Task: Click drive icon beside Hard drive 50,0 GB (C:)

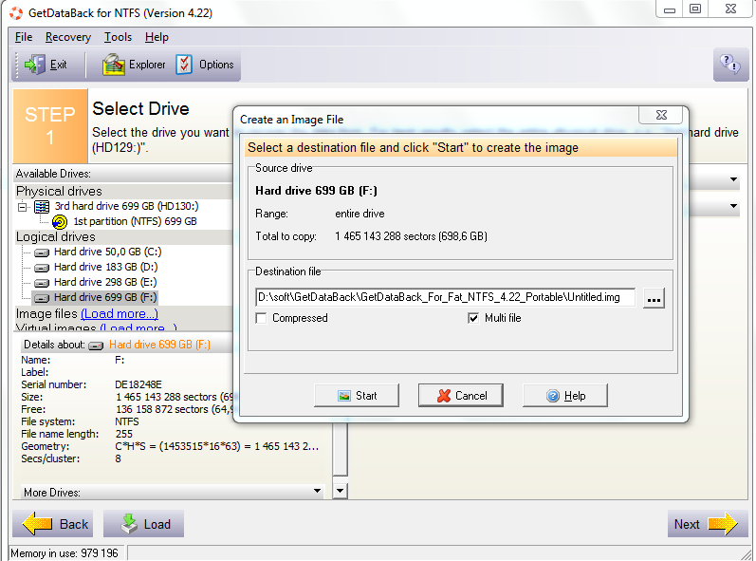Action: point(42,252)
